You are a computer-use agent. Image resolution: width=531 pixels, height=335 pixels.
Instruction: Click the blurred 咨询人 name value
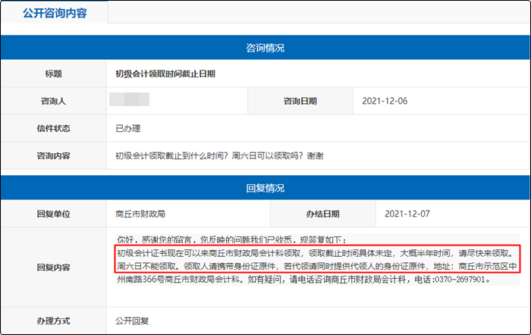tap(130, 99)
